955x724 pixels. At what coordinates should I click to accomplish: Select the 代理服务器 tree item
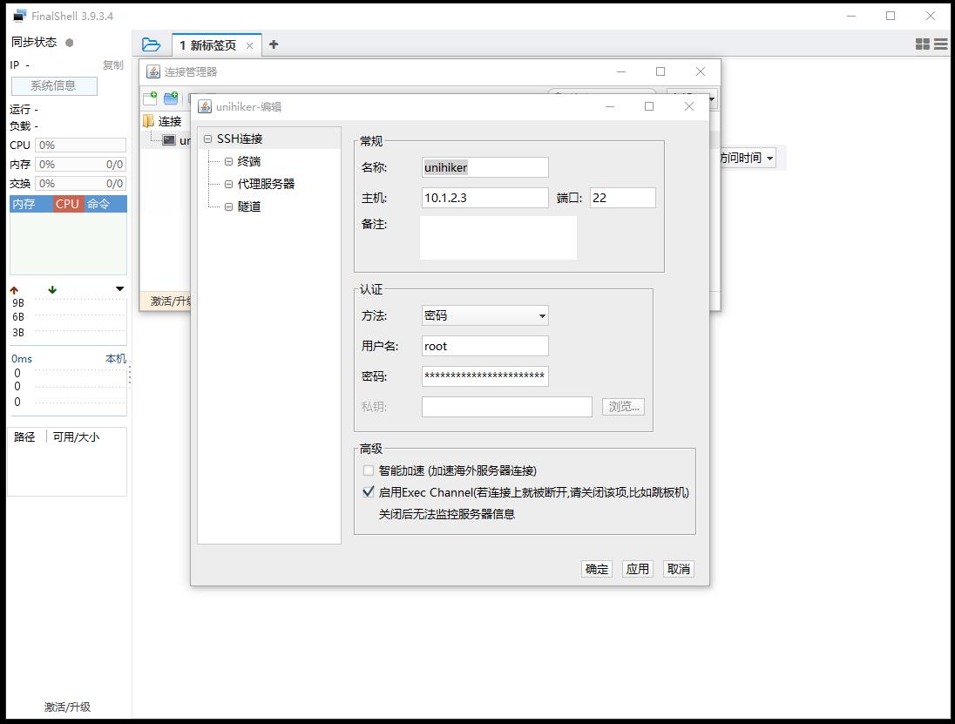(x=266, y=184)
